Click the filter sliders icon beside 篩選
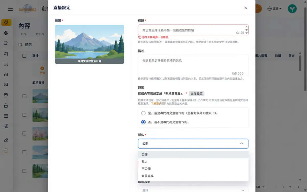Screen dimensions: 307x192 [x=20, y=45]
